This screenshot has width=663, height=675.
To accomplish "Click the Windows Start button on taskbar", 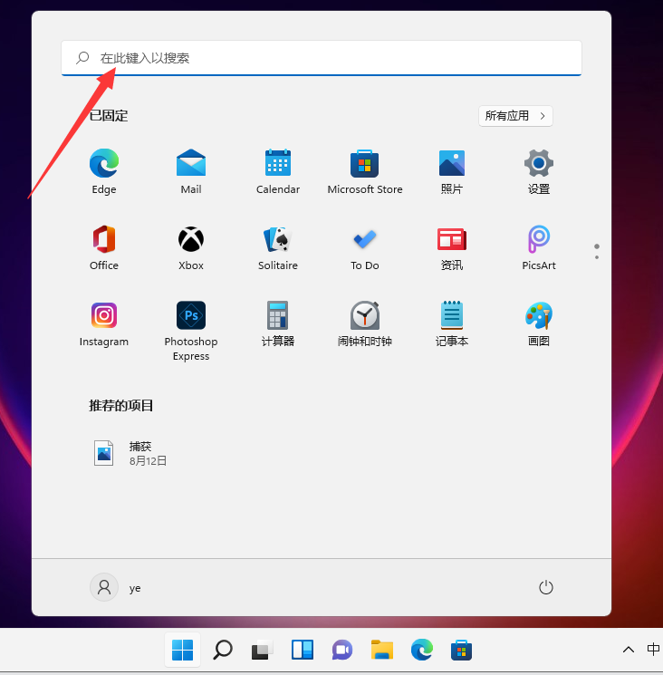I will click(182, 650).
